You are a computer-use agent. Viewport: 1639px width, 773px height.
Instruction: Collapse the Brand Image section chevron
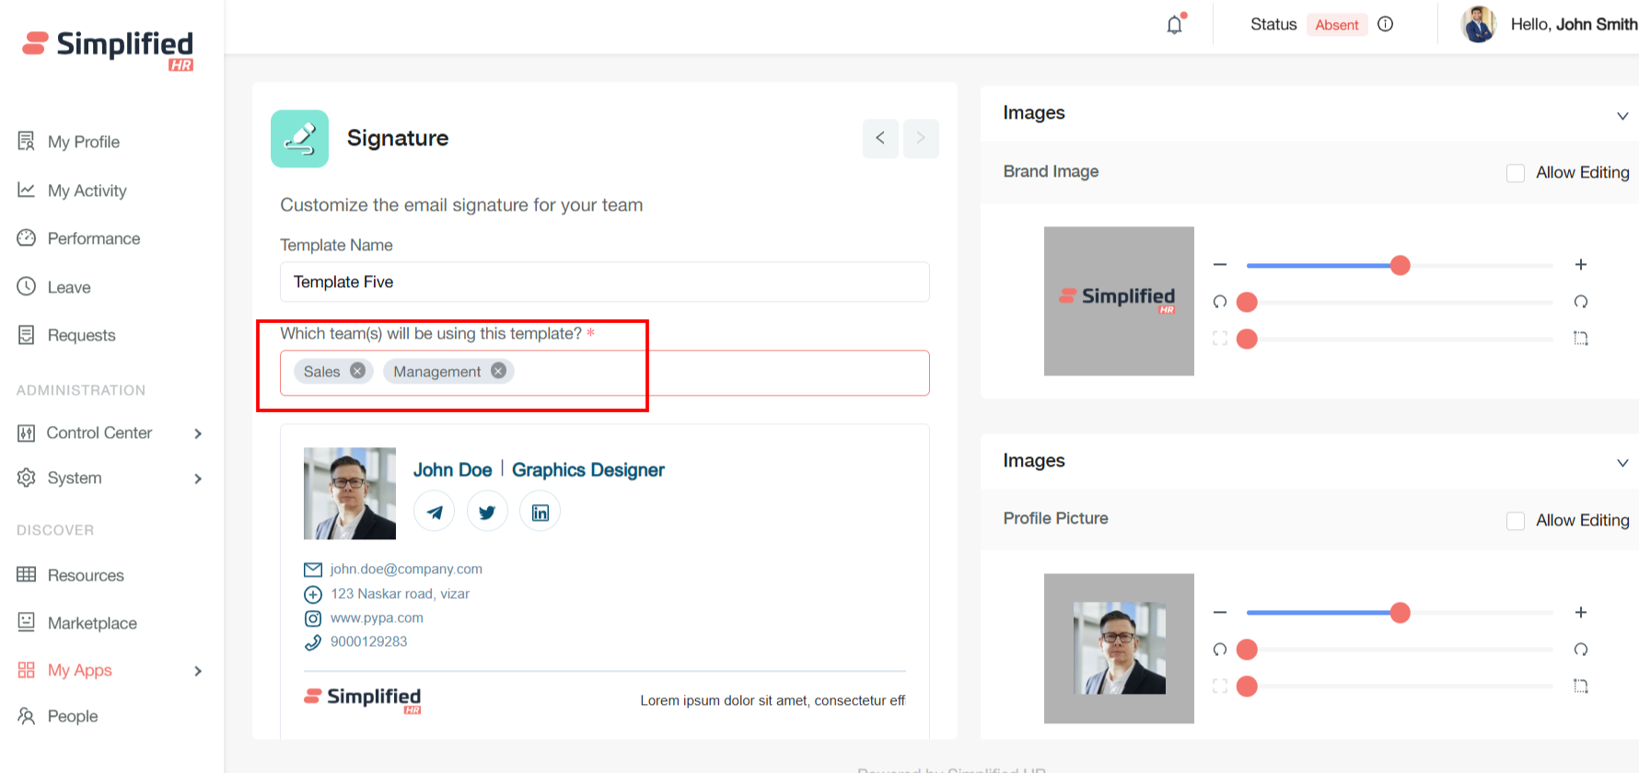1622,116
